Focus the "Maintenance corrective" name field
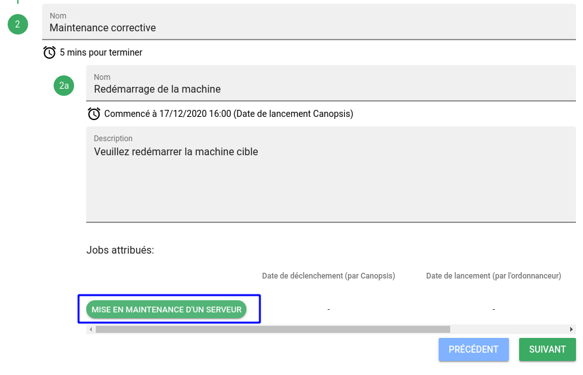583x375 pixels. (x=312, y=27)
